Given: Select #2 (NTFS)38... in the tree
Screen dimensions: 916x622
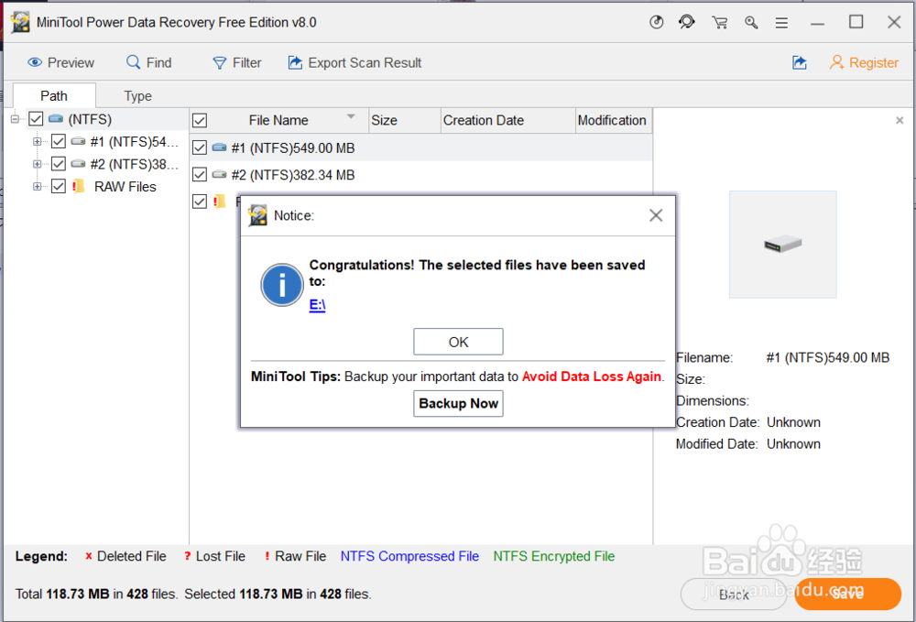Looking at the screenshot, I should coord(134,164).
